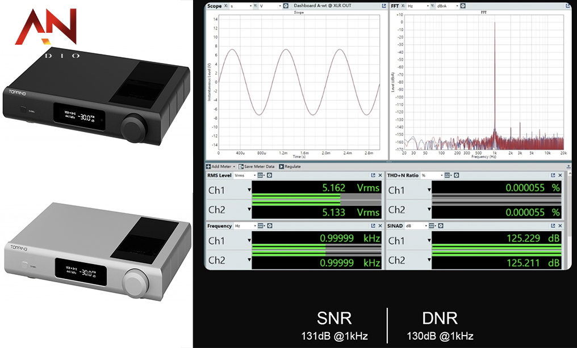This screenshot has width=577, height=348.
Task: Open the FFT graph settings gear
Action: coord(463,6)
